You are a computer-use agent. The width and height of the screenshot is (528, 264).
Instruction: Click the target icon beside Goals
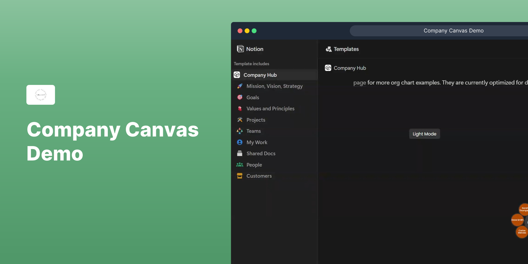(x=240, y=97)
